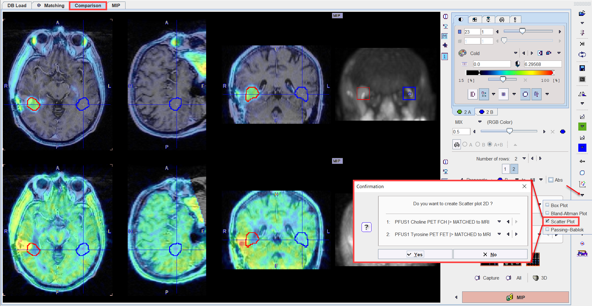592x306 pixels.
Task: Click the inverse color table icon
Action: click(540, 53)
